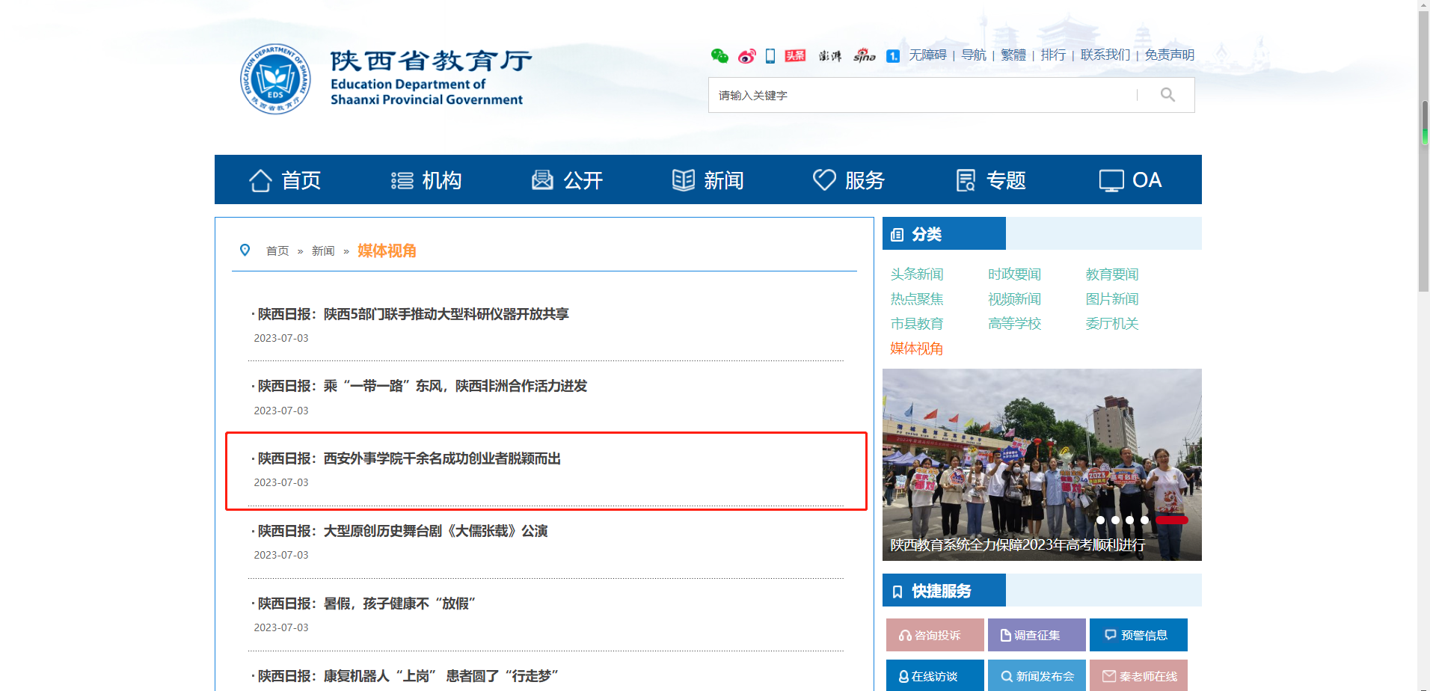Switch to 繁體 traditional Chinese

click(1013, 55)
